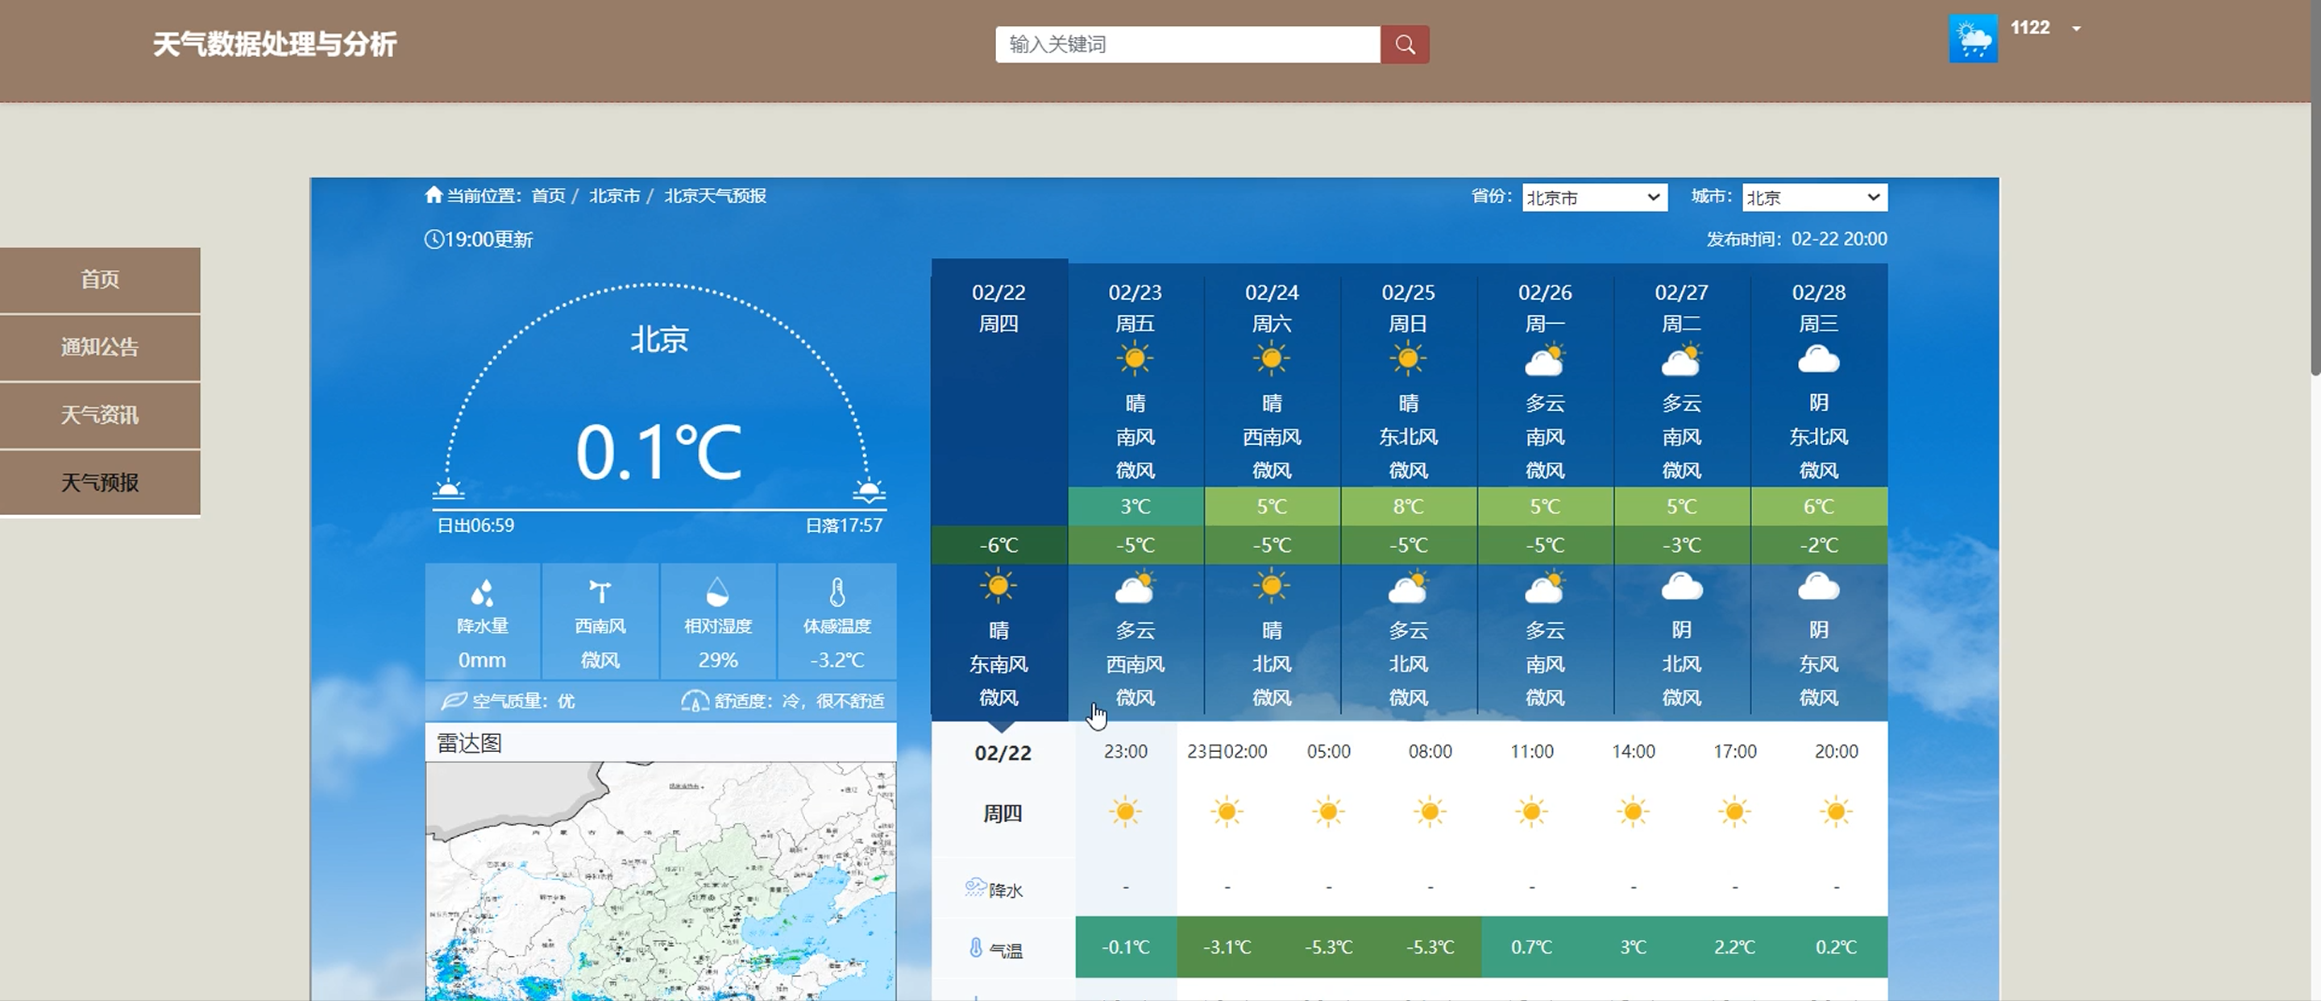
Task: Expand the 1122 user account menu arrow
Action: [2076, 29]
